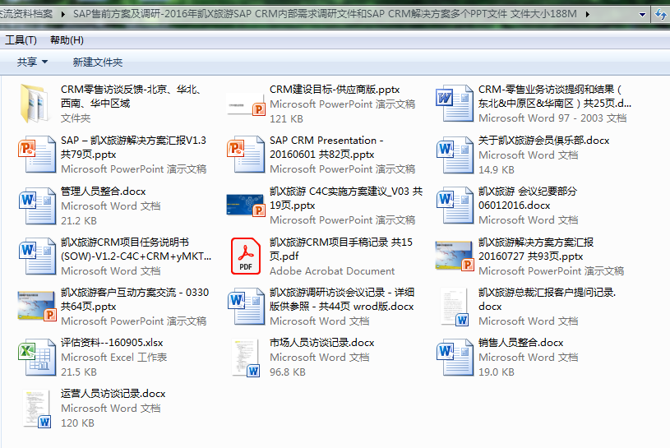
Task: Select the C4C实施方案建议_V03 pptx thumbnail
Action: click(x=246, y=206)
